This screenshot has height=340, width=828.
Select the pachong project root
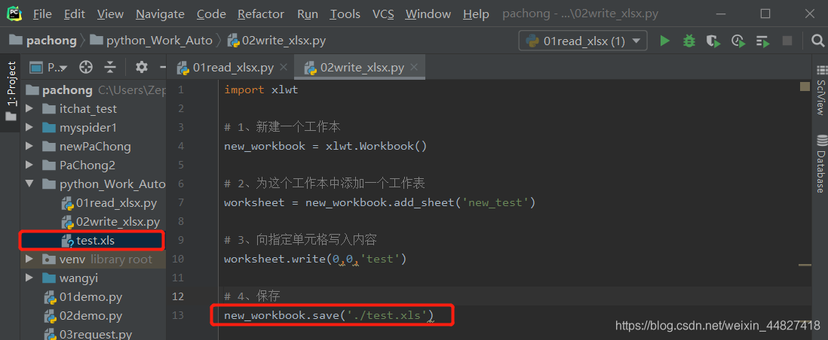(67, 90)
